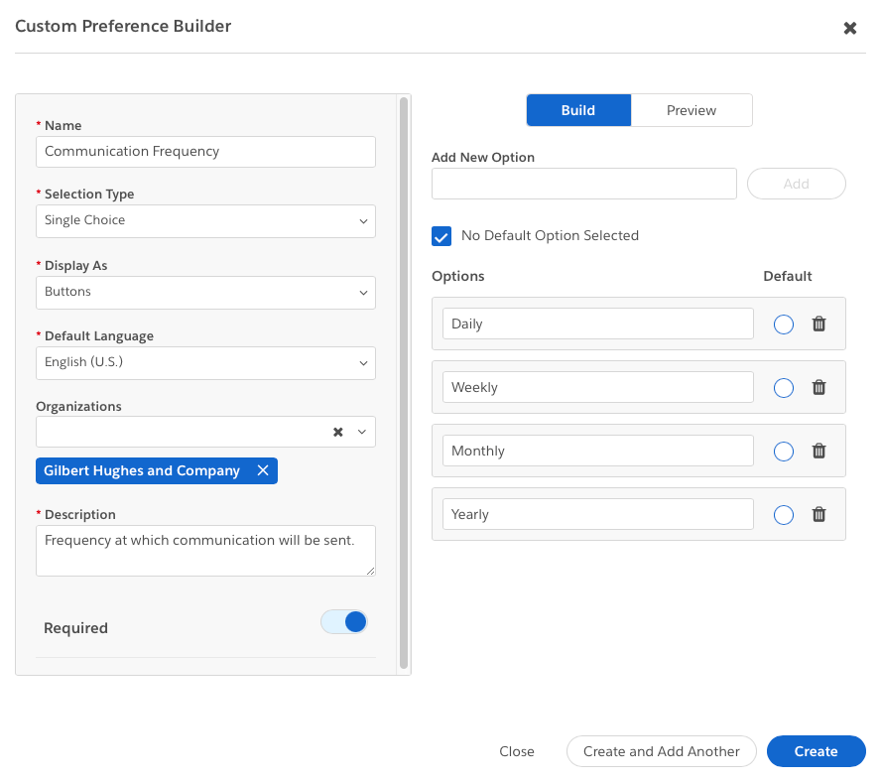
Task: Clear the Organizations field with X icon
Action: click(x=338, y=432)
